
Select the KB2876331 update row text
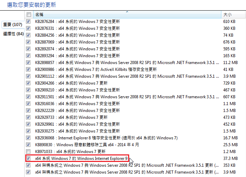(x=78, y=28)
